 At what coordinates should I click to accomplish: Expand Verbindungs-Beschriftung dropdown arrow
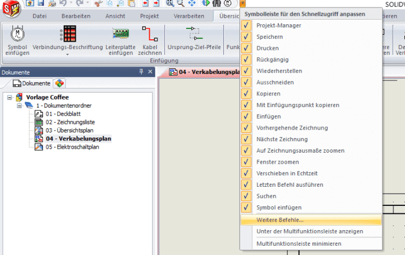[x=68, y=54]
